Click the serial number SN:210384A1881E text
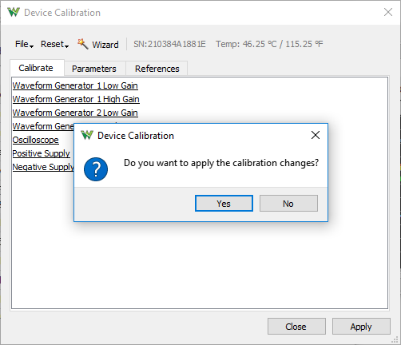 click(x=169, y=44)
